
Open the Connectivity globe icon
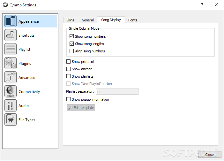pos(11,91)
